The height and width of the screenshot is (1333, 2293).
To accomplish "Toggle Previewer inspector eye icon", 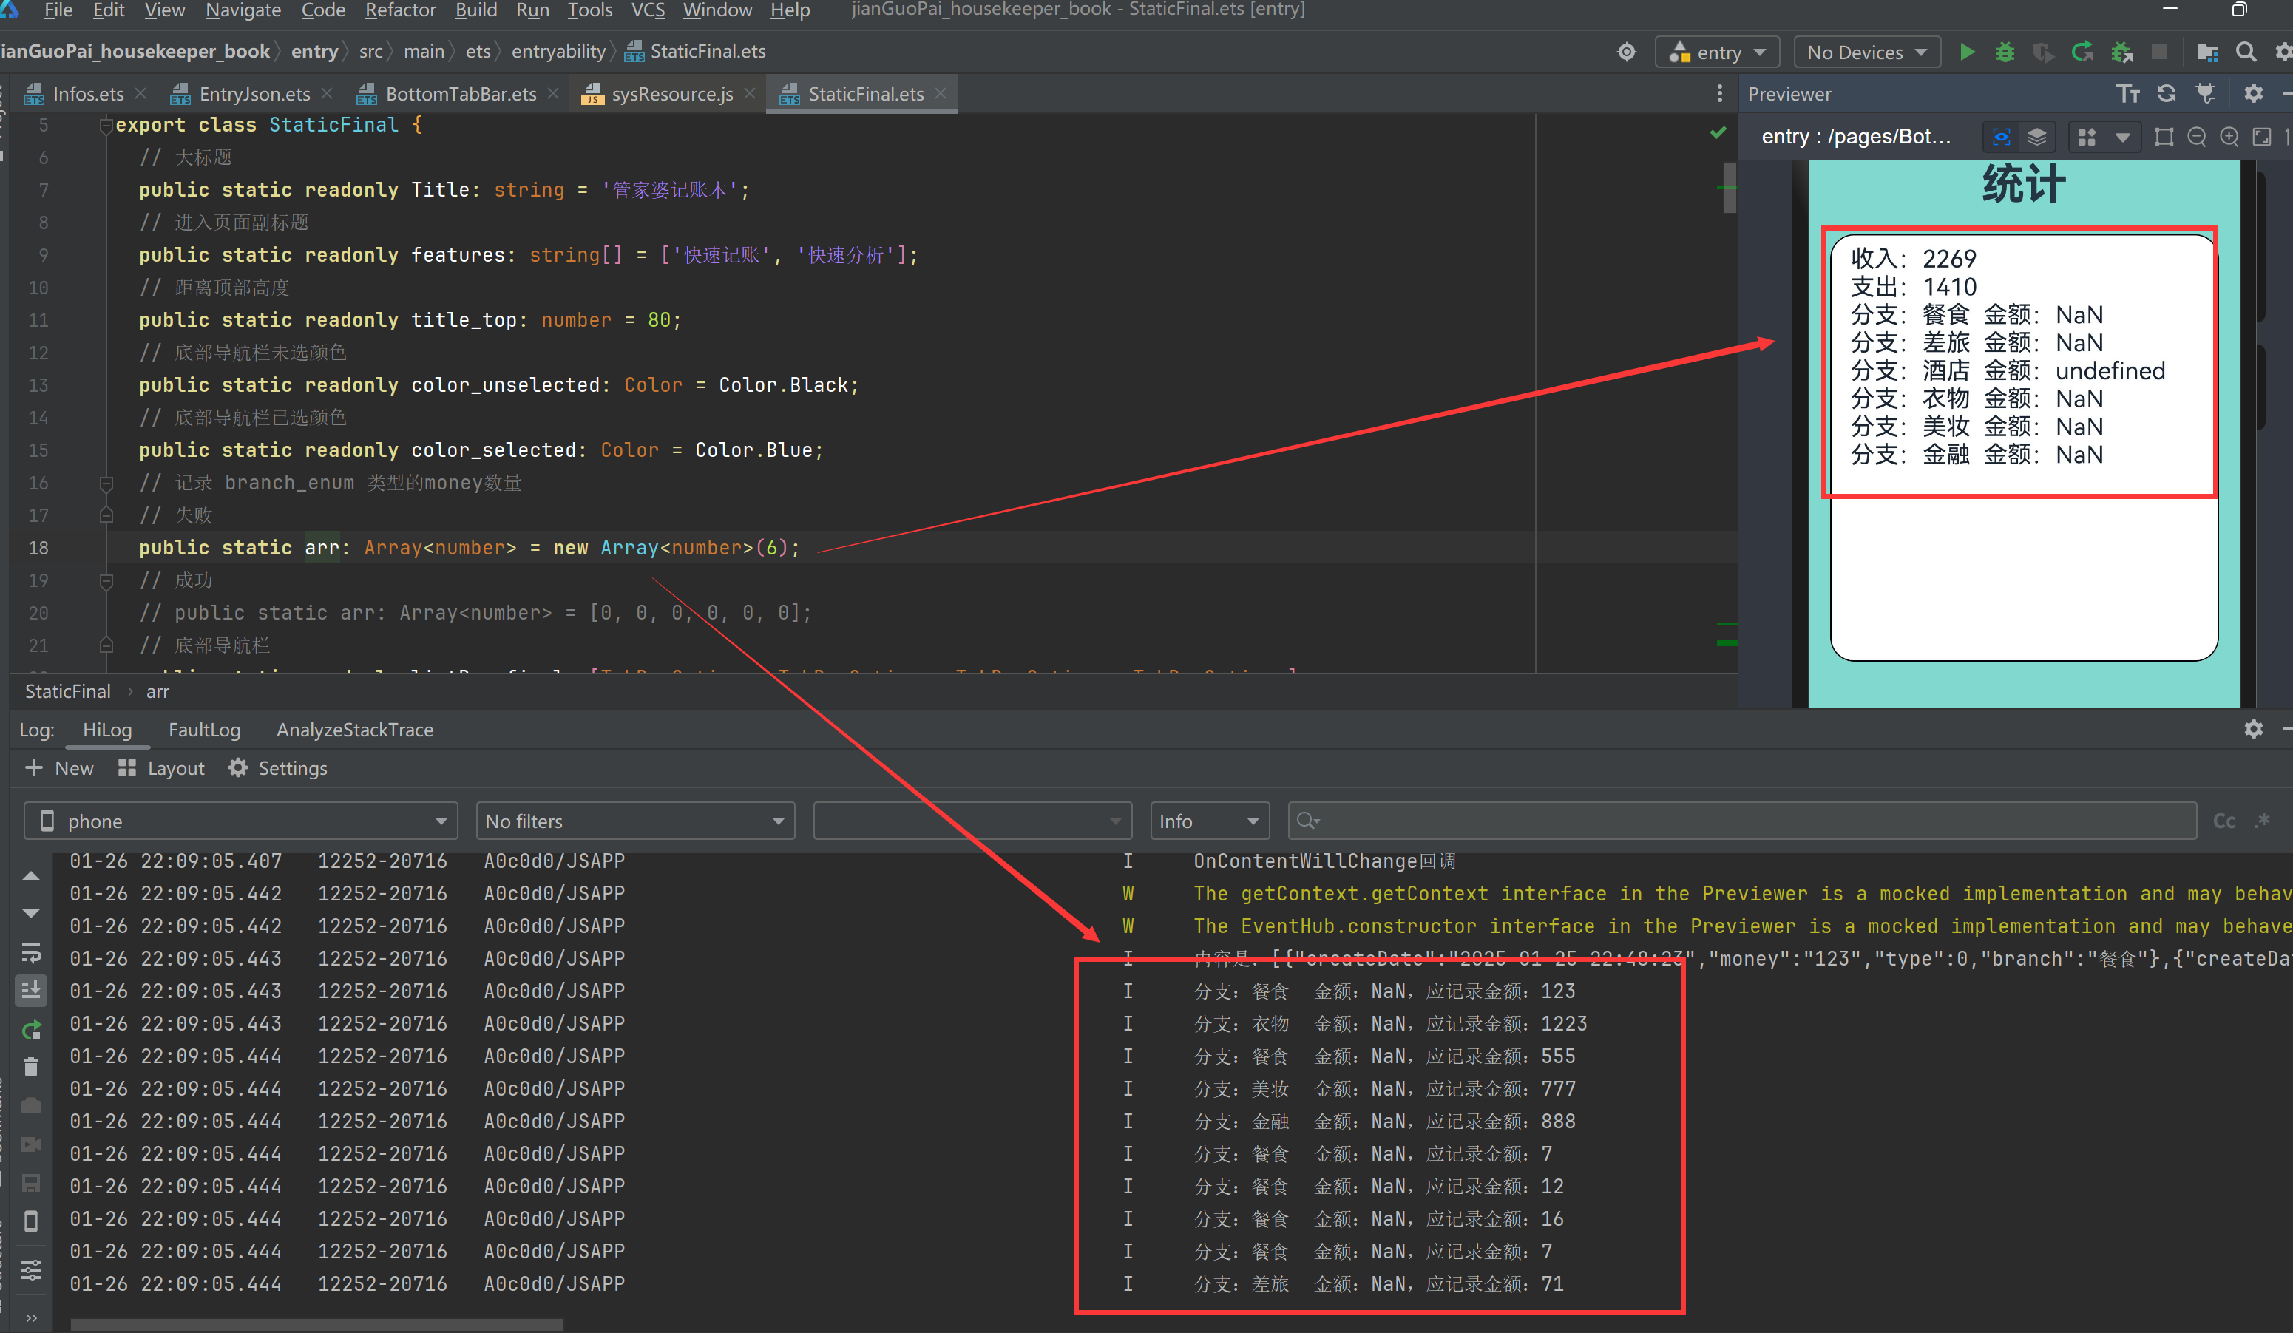I will (2001, 137).
